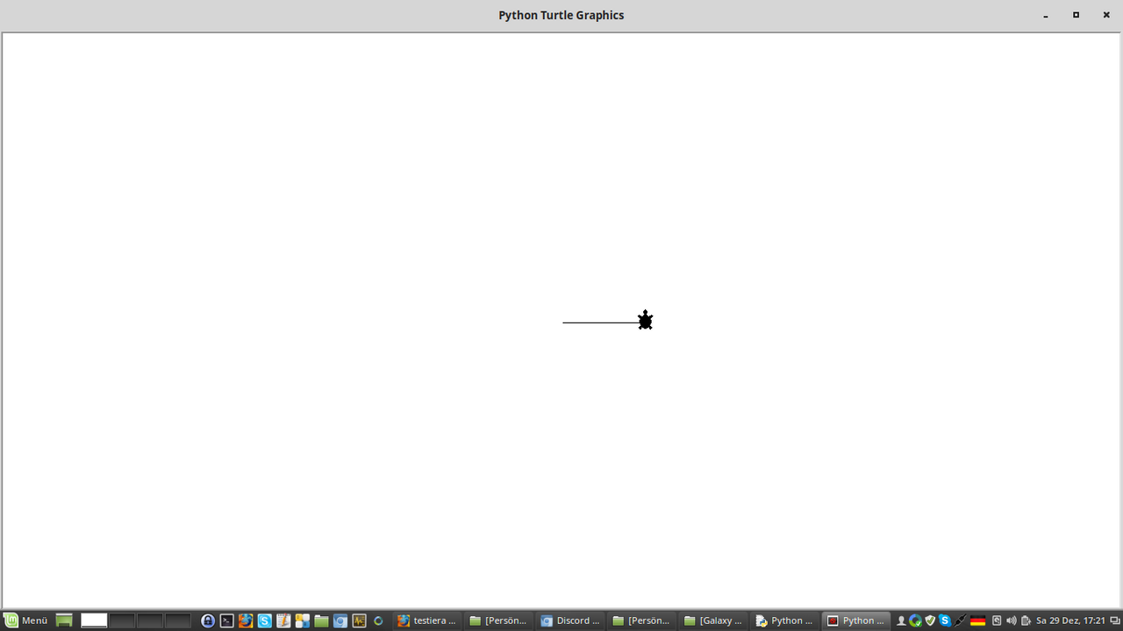Click the shield security tray icon
This screenshot has width=1123, height=631.
(x=930, y=620)
